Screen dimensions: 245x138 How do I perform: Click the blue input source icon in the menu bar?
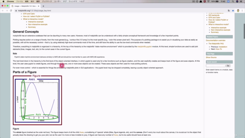(x=228, y=2)
